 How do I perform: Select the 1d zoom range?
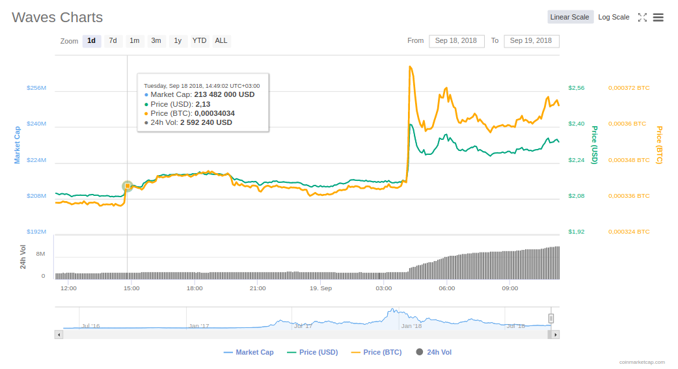91,40
